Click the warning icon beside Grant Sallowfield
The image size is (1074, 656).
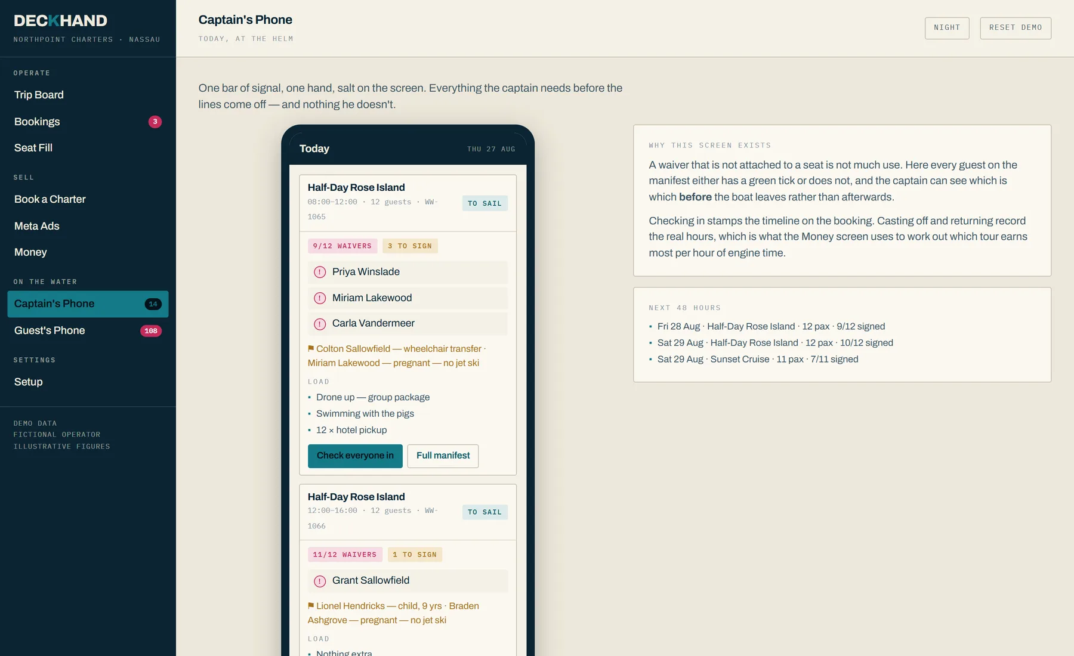[320, 581]
